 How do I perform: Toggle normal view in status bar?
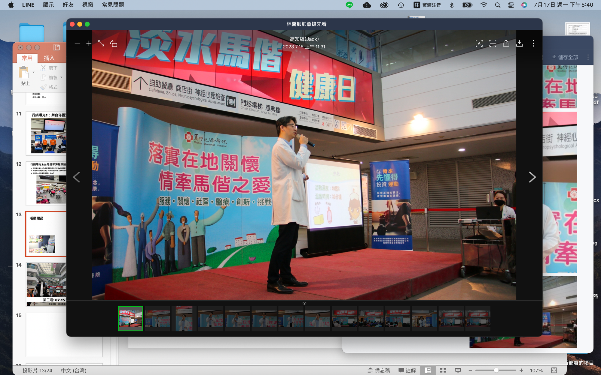tap(428, 370)
